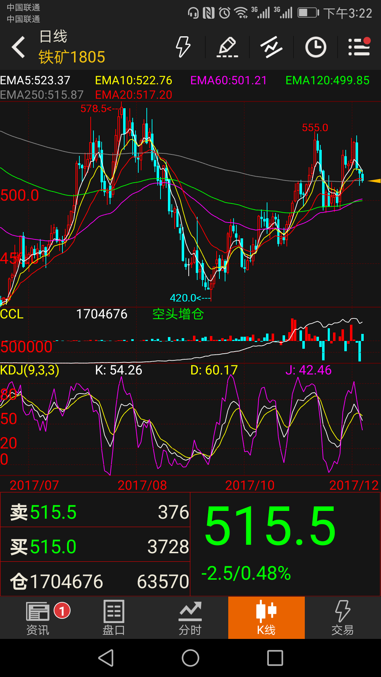
Task: Click the yellow price marker arrow on chart
Action: coord(374,181)
